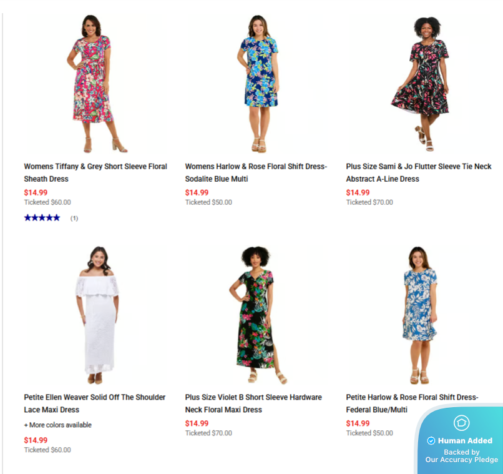Image resolution: width=503 pixels, height=474 pixels.
Task: Click the house icon in Human Added badge
Action: [461, 423]
